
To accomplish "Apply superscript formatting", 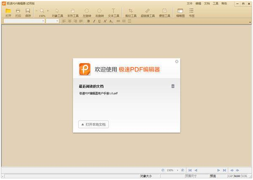I will coord(105,21).
